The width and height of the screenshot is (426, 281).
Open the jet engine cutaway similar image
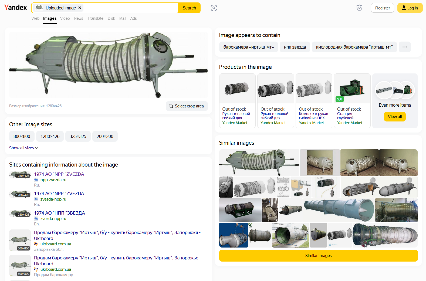pos(385,235)
